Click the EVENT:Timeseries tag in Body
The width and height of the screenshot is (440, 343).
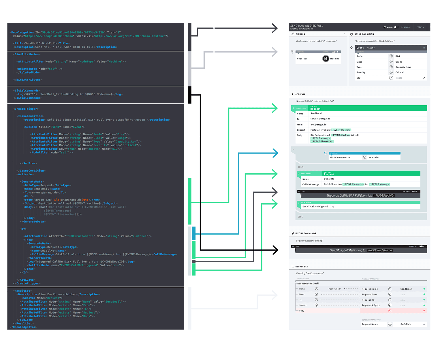322,141
